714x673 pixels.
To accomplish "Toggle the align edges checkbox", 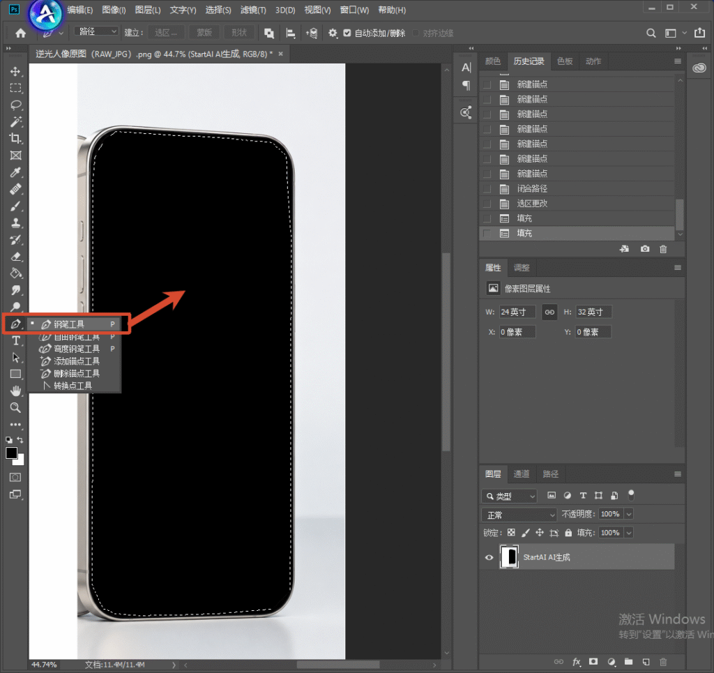I will point(416,33).
